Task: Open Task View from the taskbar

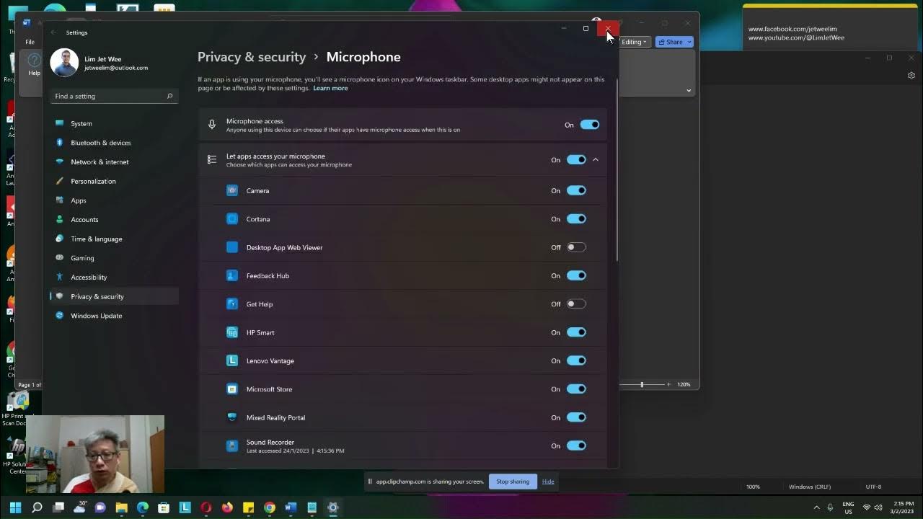Action: pyautogui.click(x=58, y=507)
